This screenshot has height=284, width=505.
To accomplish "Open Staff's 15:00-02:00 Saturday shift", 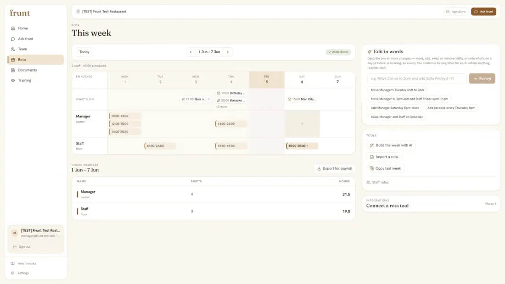I will [x=302, y=146].
